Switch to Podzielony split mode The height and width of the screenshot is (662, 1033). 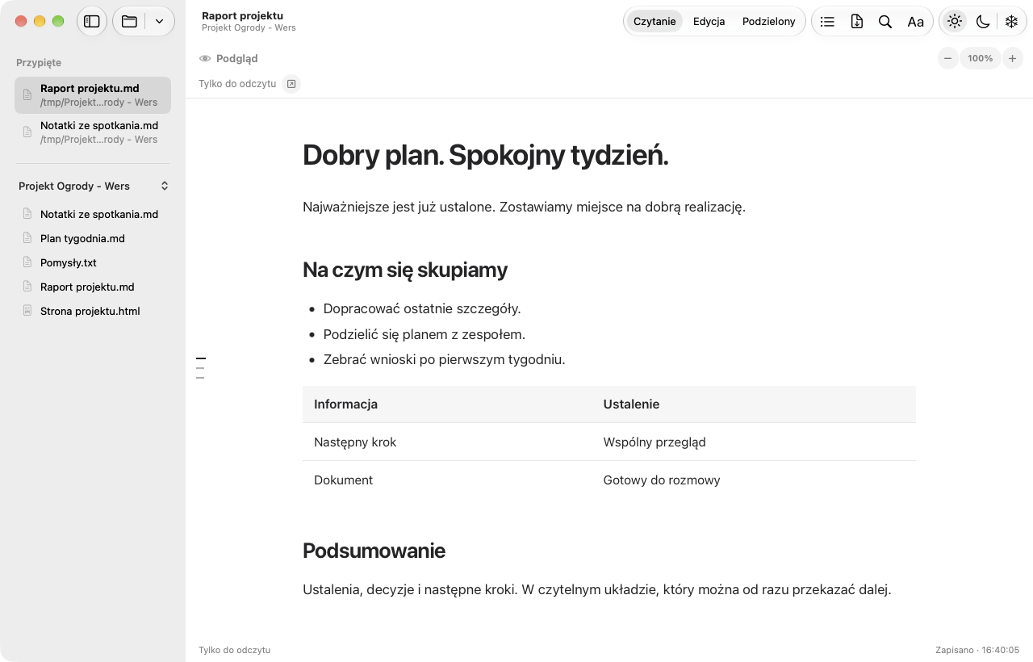[x=769, y=22]
